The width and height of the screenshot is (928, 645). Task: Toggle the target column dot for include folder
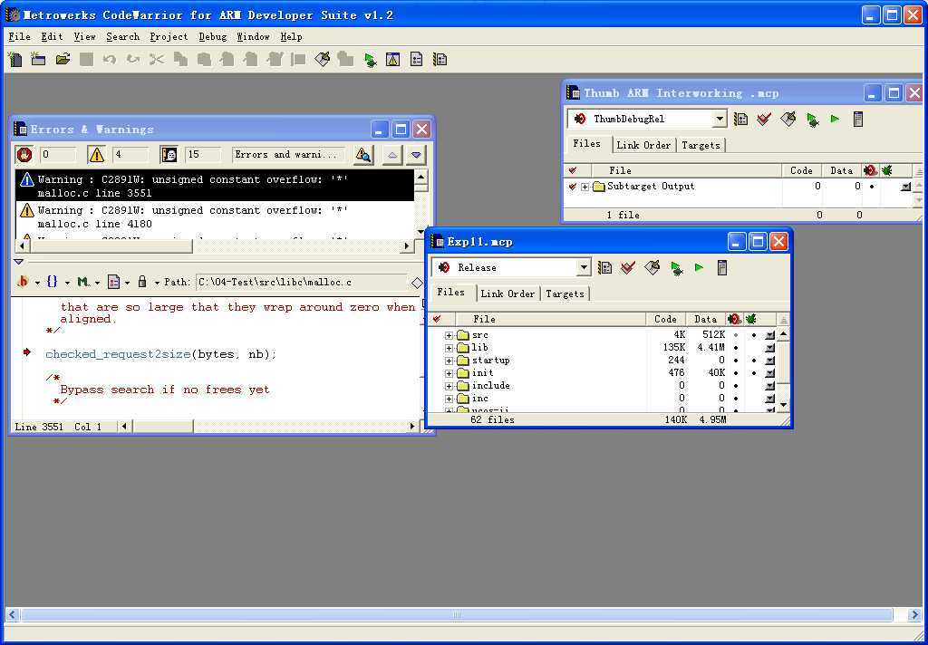tap(736, 386)
